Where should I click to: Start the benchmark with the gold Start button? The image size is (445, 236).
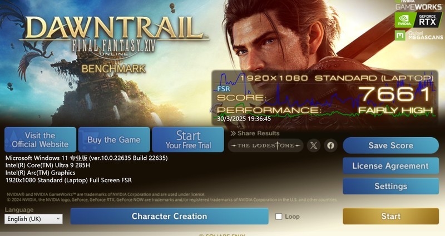[x=391, y=216]
